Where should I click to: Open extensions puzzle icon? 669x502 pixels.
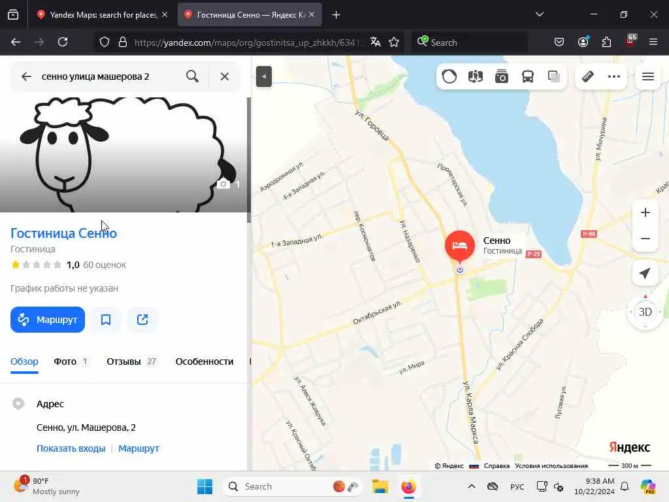[x=606, y=42]
